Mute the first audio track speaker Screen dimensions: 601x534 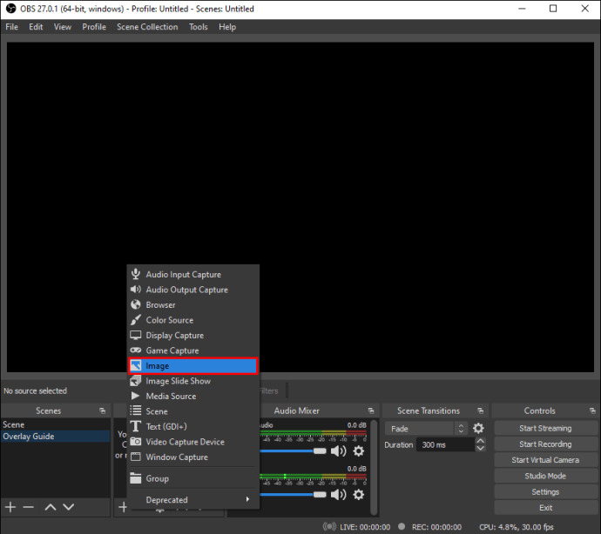[339, 451]
